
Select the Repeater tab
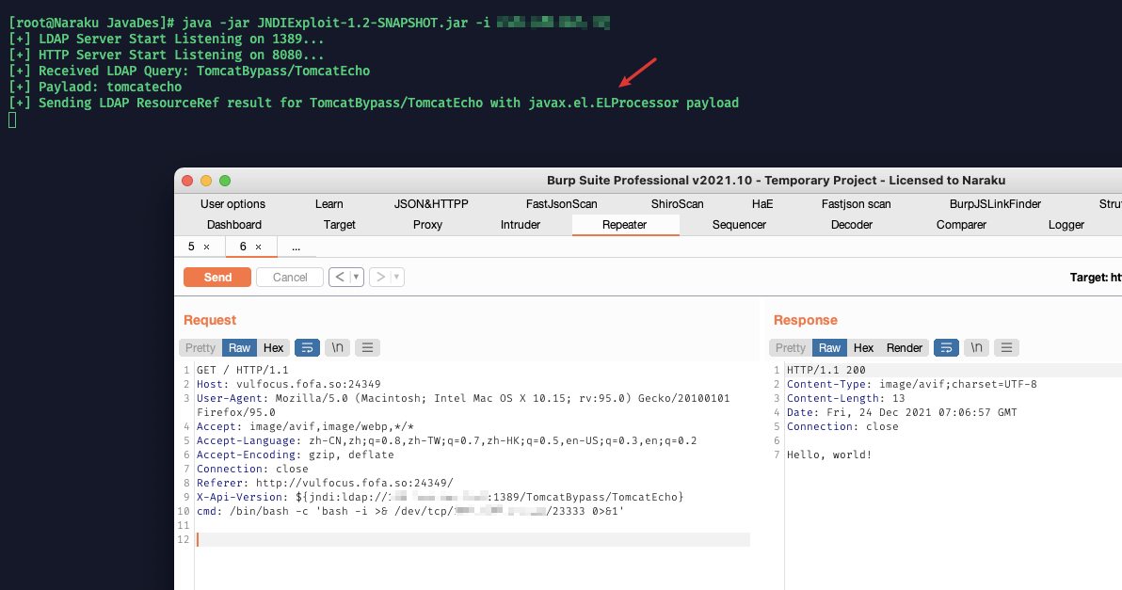tap(625, 225)
